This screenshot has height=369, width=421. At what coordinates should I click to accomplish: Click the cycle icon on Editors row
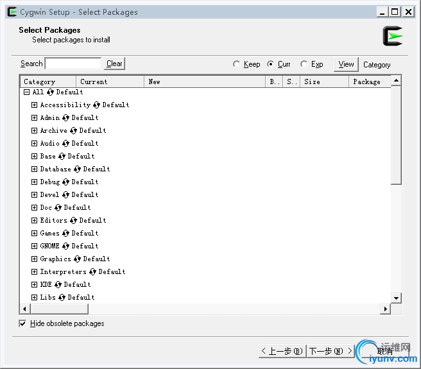(x=73, y=221)
